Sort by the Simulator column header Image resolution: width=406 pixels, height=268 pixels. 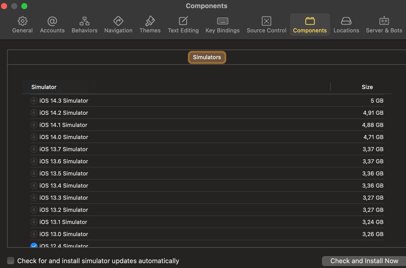[44, 87]
